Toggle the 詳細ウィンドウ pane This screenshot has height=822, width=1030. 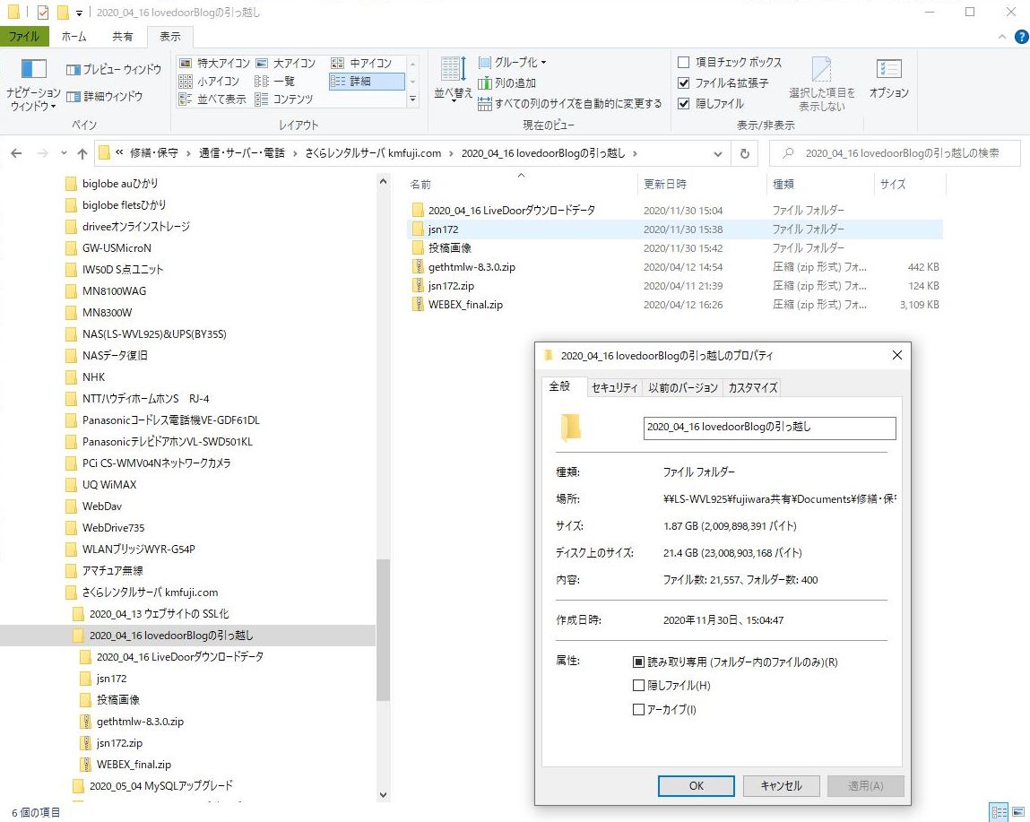pos(105,96)
